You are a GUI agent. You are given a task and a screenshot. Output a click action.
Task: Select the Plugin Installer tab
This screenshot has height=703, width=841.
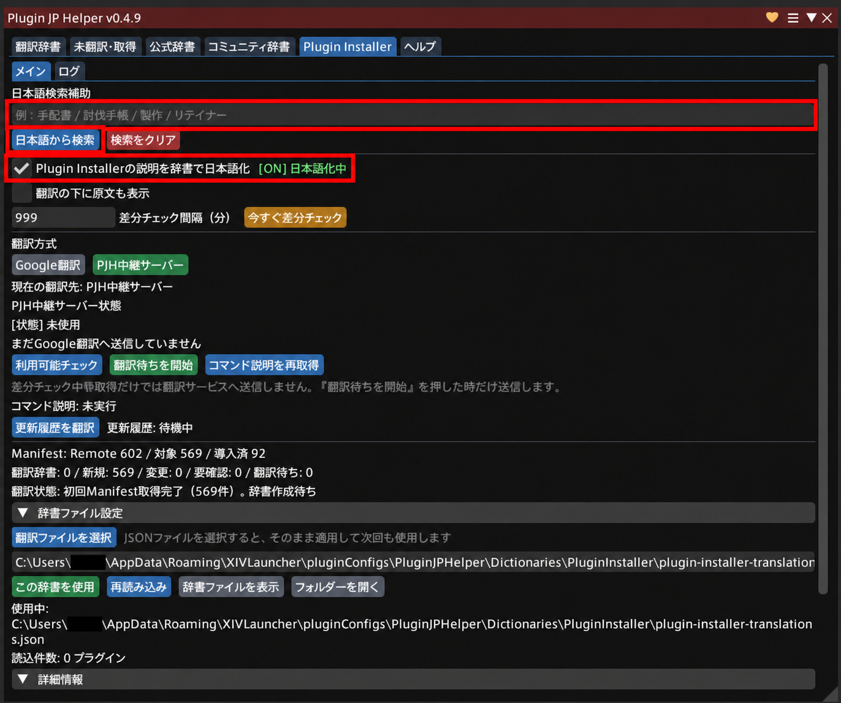(x=348, y=47)
